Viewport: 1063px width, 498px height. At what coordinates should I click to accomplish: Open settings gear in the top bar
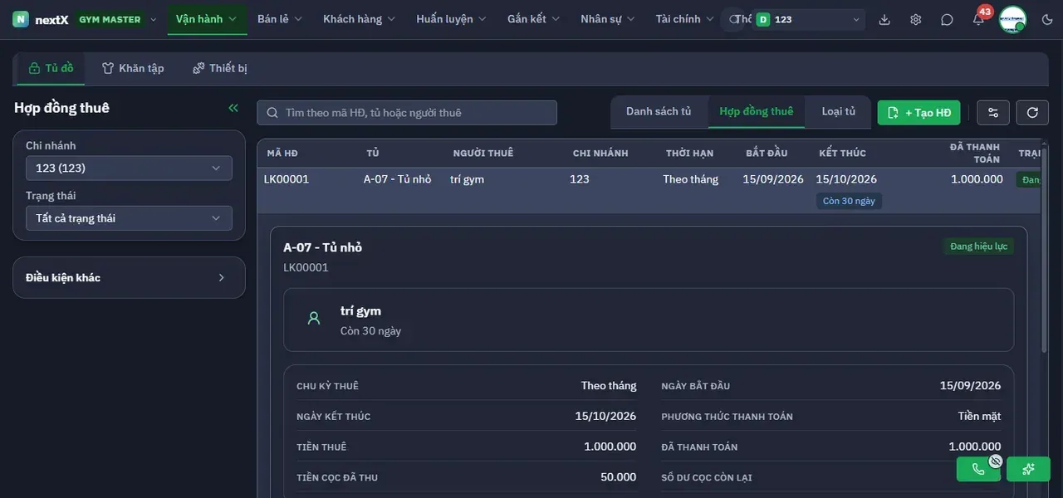point(916,19)
